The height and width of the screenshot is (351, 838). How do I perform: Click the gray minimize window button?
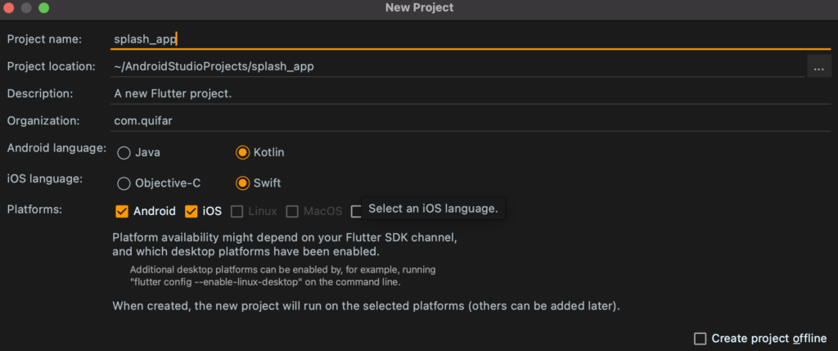(x=26, y=8)
